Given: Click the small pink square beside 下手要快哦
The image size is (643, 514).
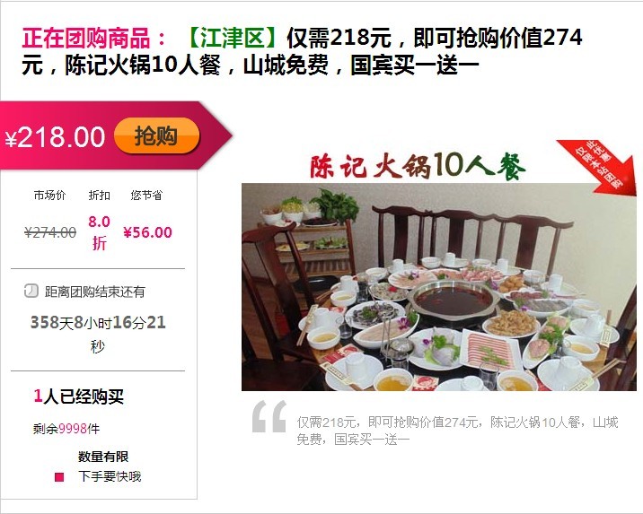Looking at the screenshot, I should (59, 477).
